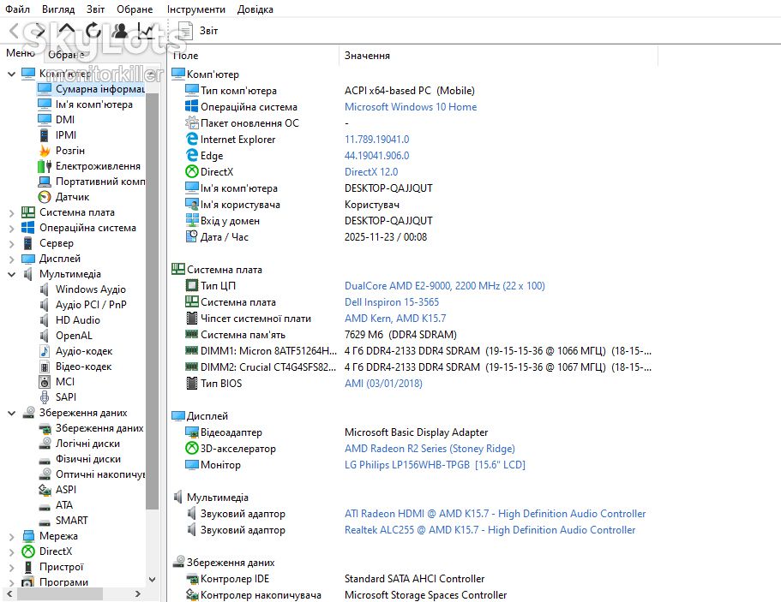Click the Звіт report toolbar button
The width and height of the screenshot is (781, 602).
(x=198, y=31)
